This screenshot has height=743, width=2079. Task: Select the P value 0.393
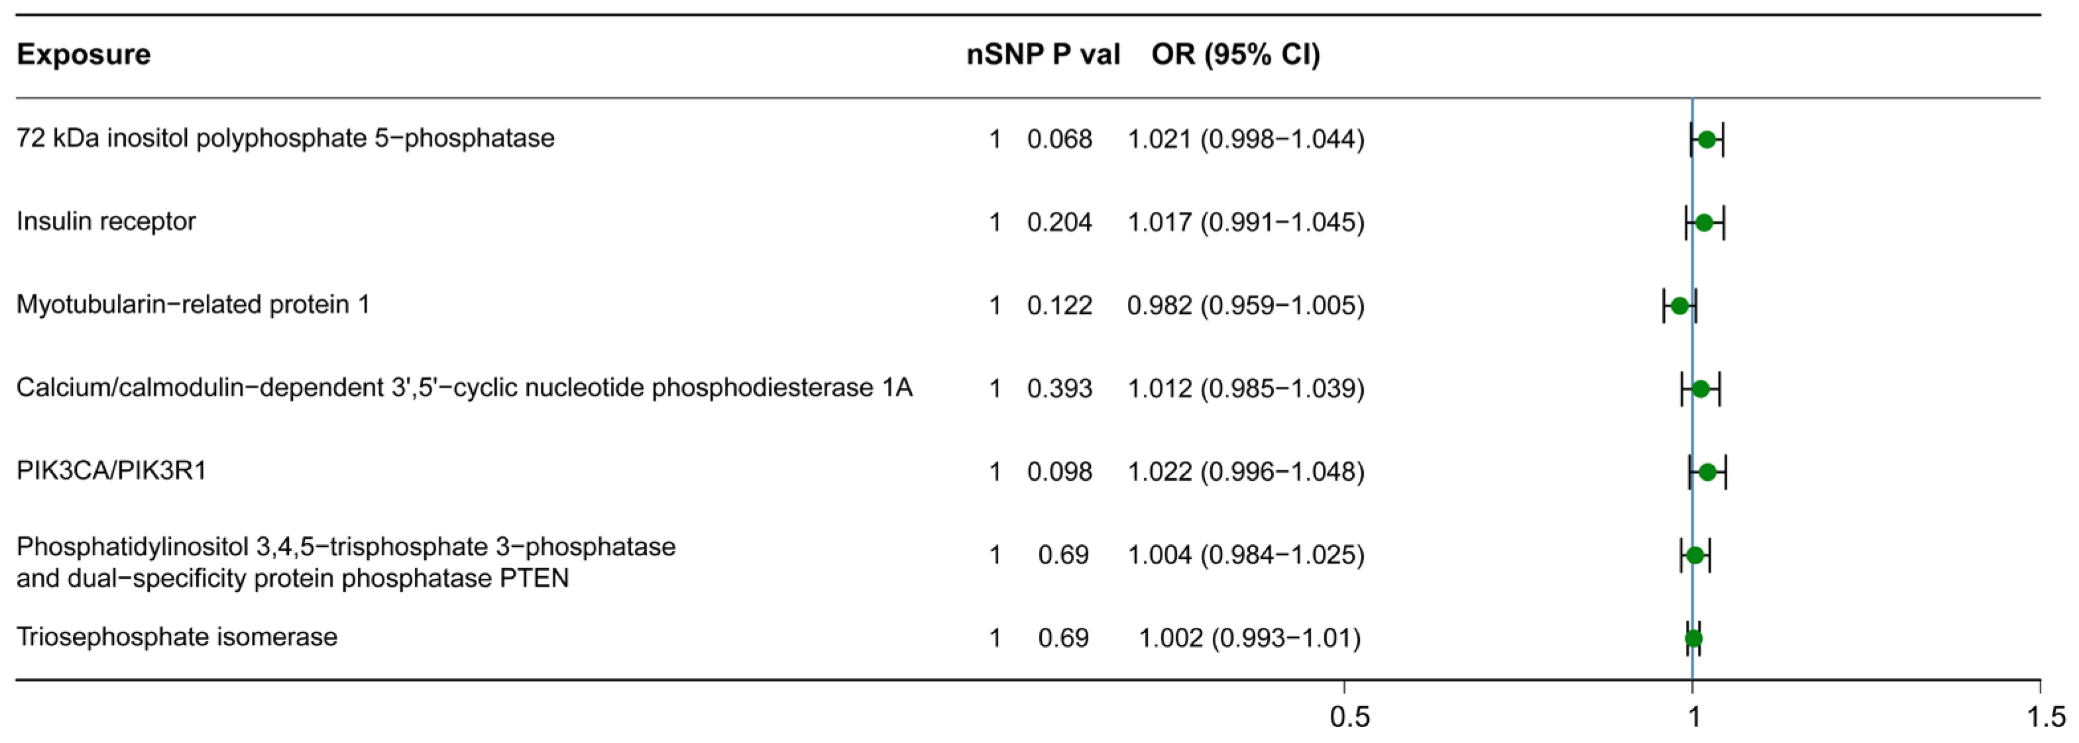1060,389
